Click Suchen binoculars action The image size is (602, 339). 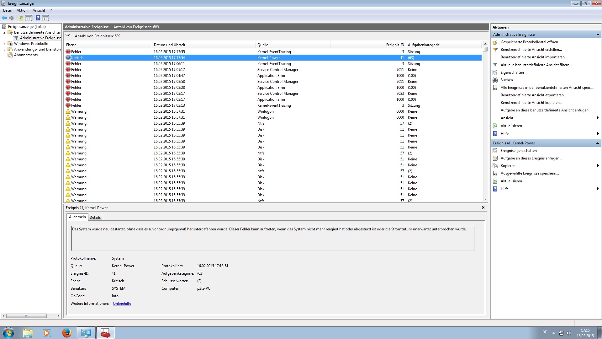(508, 80)
